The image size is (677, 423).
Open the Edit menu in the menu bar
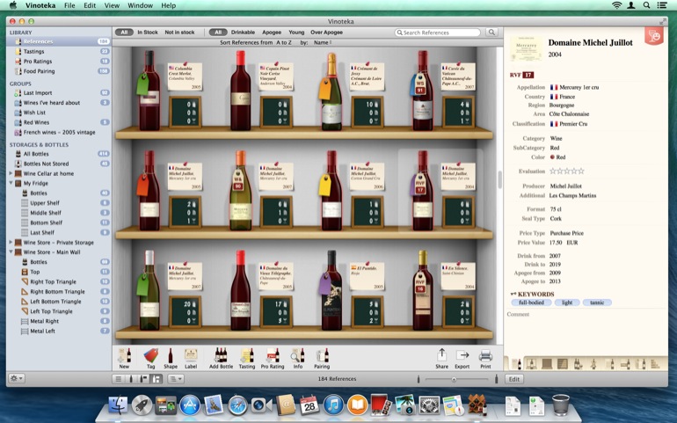coord(90,5)
